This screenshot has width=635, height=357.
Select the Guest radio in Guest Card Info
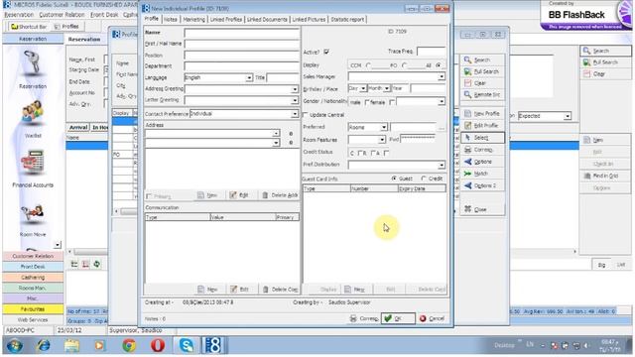[x=394, y=178]
